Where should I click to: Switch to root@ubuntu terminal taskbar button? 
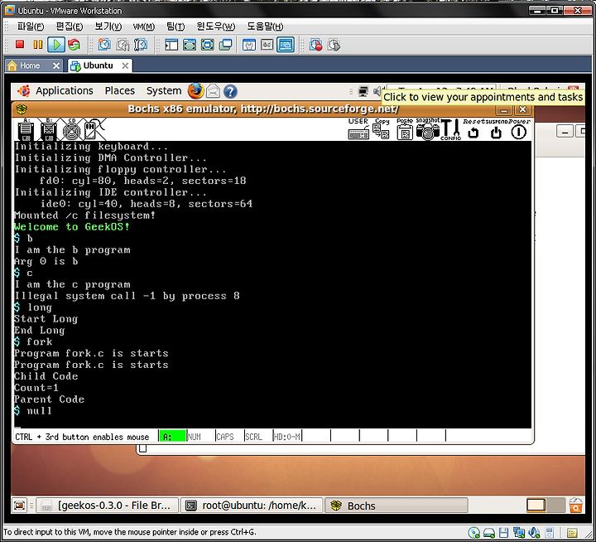click(252, 506)
